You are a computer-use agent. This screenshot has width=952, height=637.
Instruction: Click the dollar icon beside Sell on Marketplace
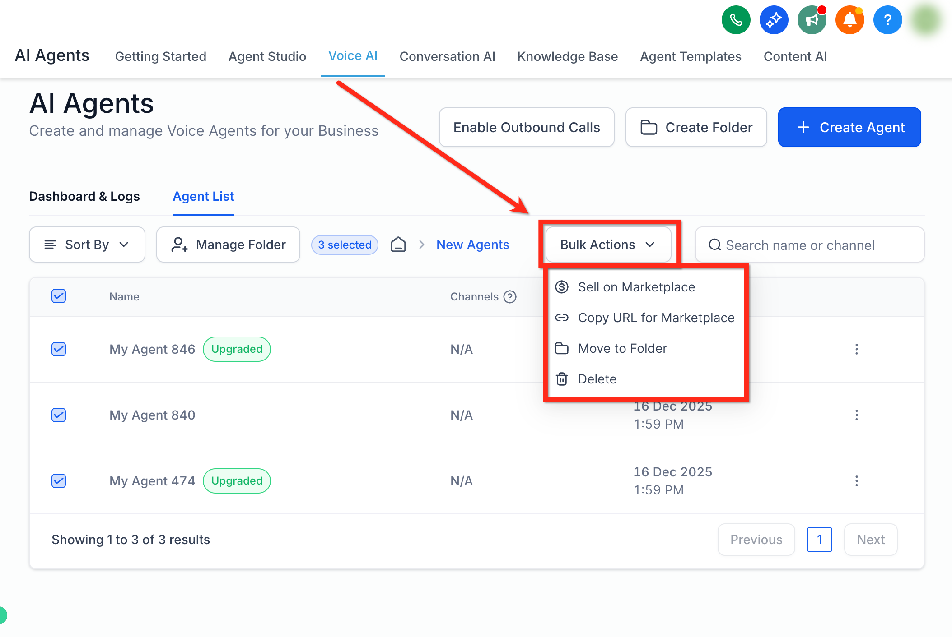point(561,287)
